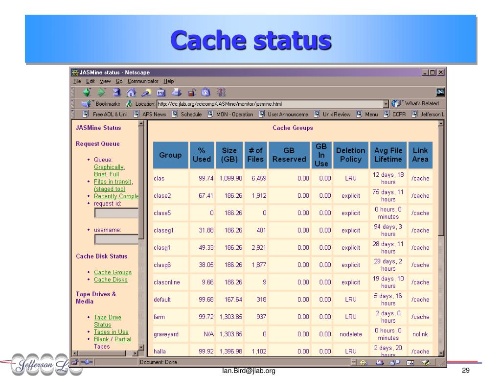Open Newsgroups from the component bar

click(395, 362)
